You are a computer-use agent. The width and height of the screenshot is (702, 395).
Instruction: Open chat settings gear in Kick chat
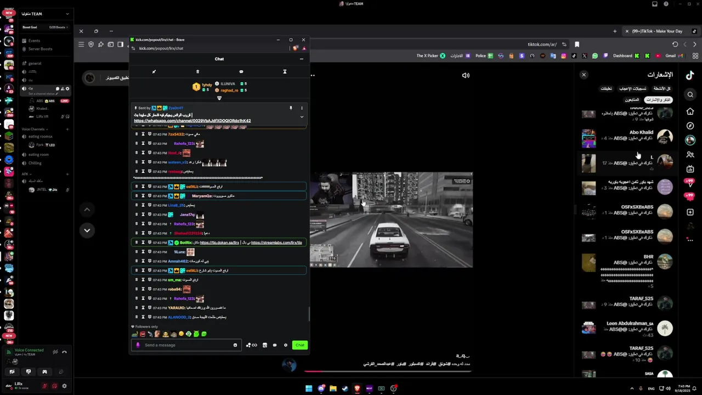pyautogui.click(x=286, y=345)
